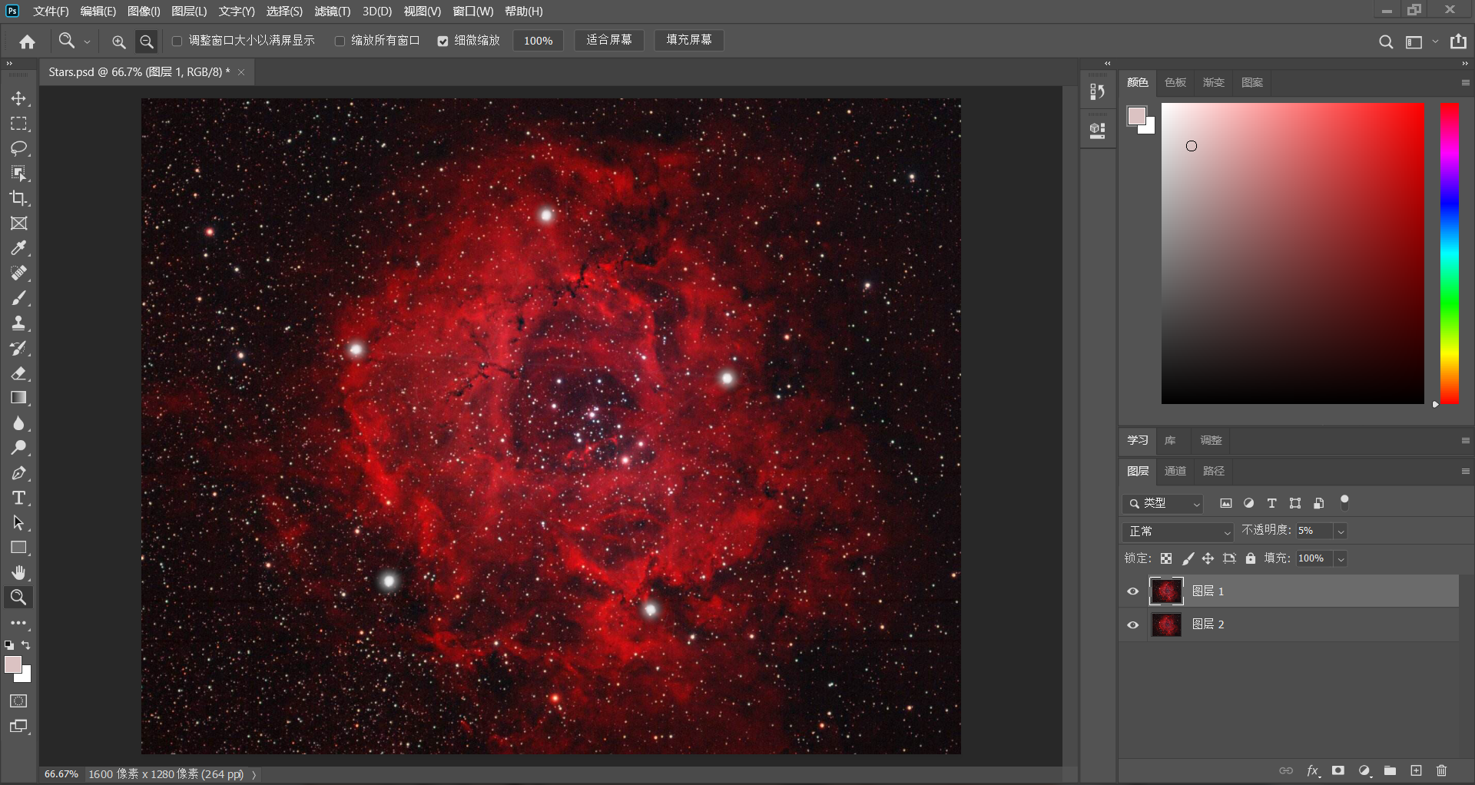Click the 适合屏幕 button

pos(609,40)
